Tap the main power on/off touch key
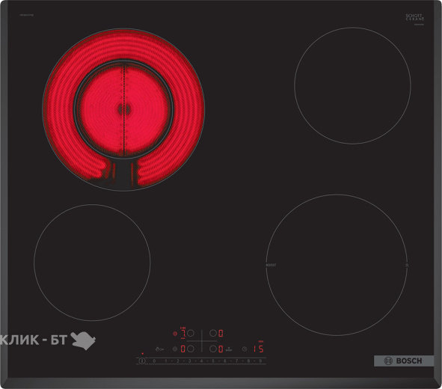442x389 pixels. [142, 361]
